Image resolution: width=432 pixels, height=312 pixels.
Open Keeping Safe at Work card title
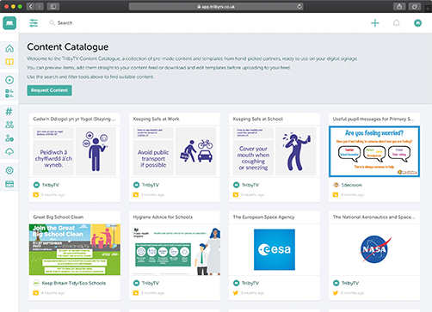[157, 119]
